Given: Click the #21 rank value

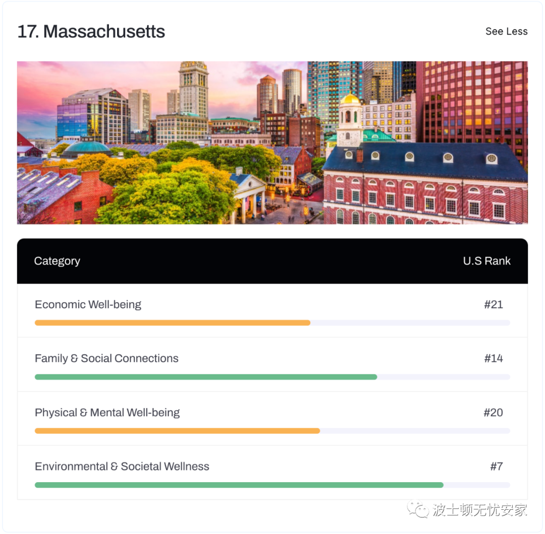Looking at the screenshot, I should 493,305.
